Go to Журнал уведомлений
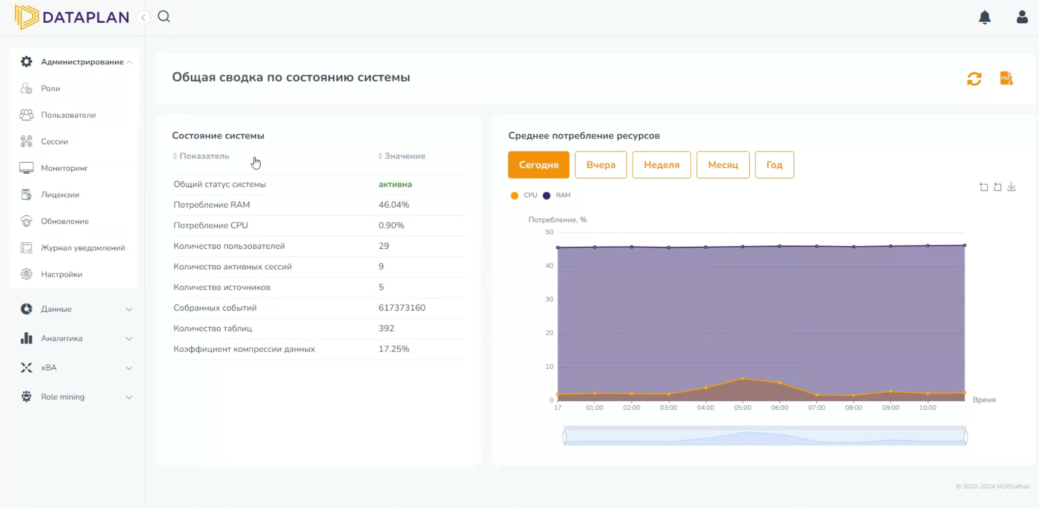 pyautogui.click(x=83, y=248)
